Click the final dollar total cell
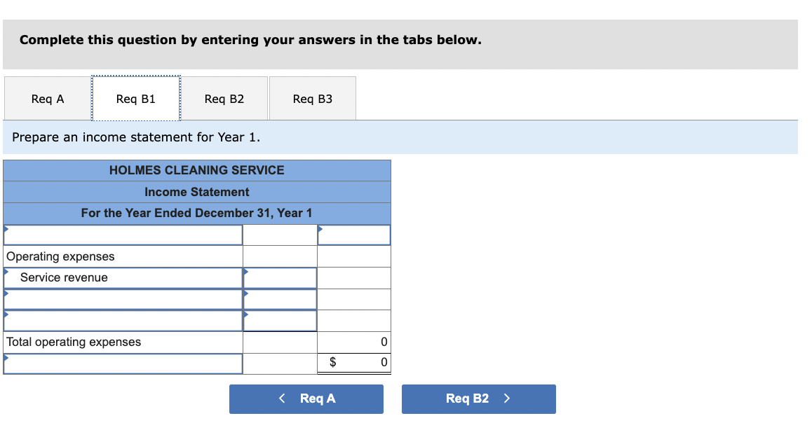Viewport: 812px width, 444px height. coord(363,363)
